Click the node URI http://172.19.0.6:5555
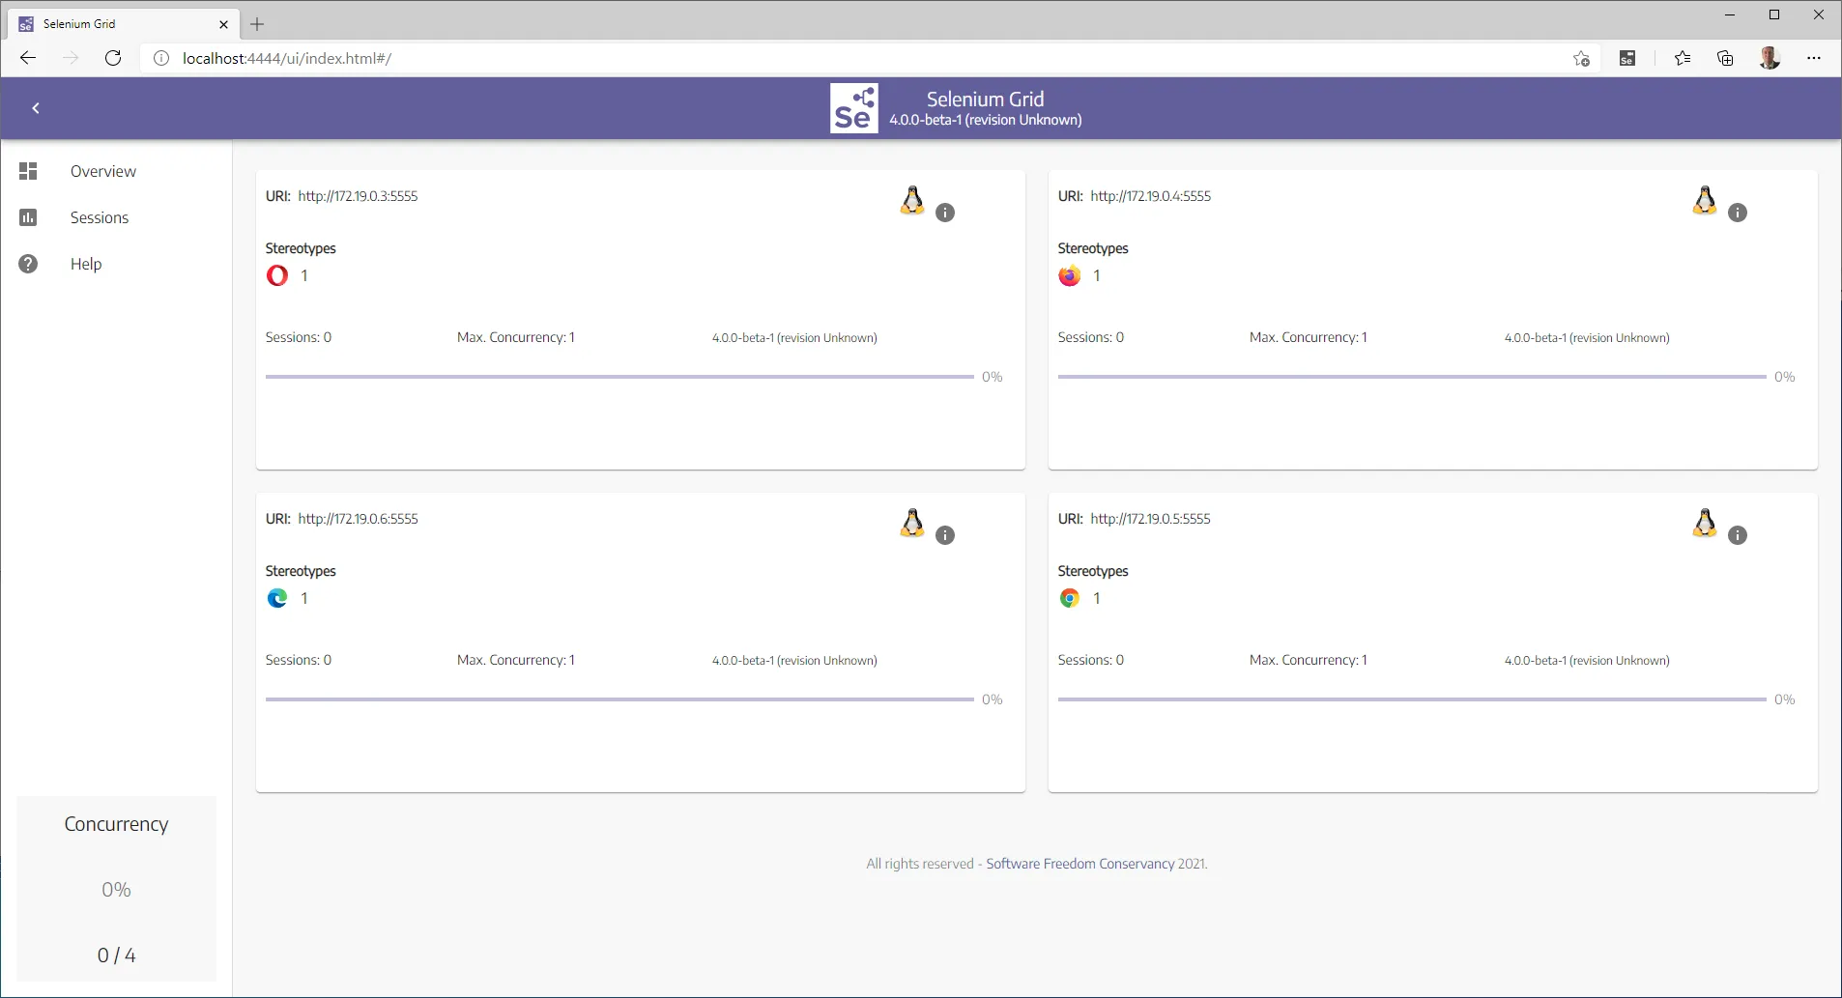This screenshot has height=998, width=1842. 358,519
